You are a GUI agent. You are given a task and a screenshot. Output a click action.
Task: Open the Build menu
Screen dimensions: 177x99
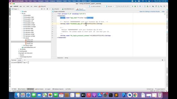pos(65,1)
